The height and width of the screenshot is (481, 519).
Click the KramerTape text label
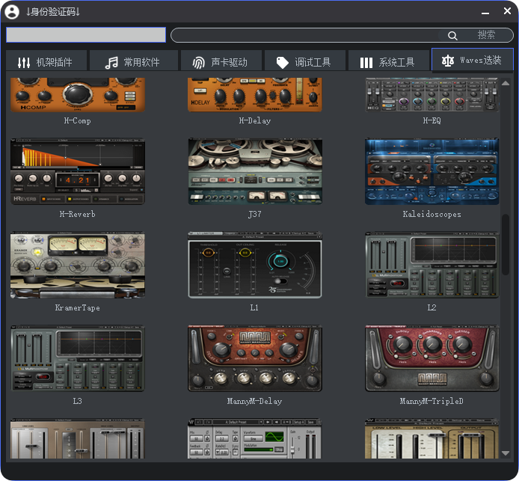pos(78,308)
